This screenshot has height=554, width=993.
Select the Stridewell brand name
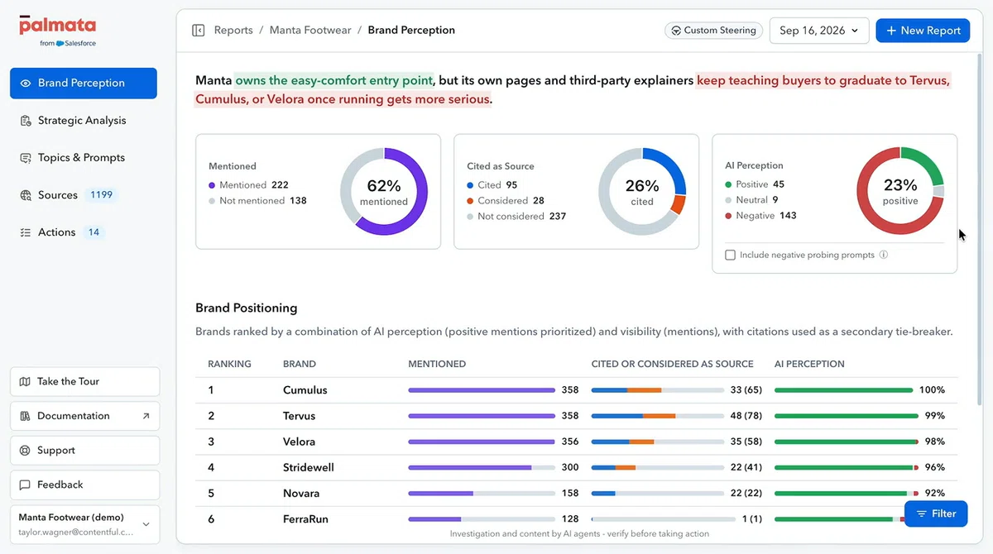[x=309, y=468]
